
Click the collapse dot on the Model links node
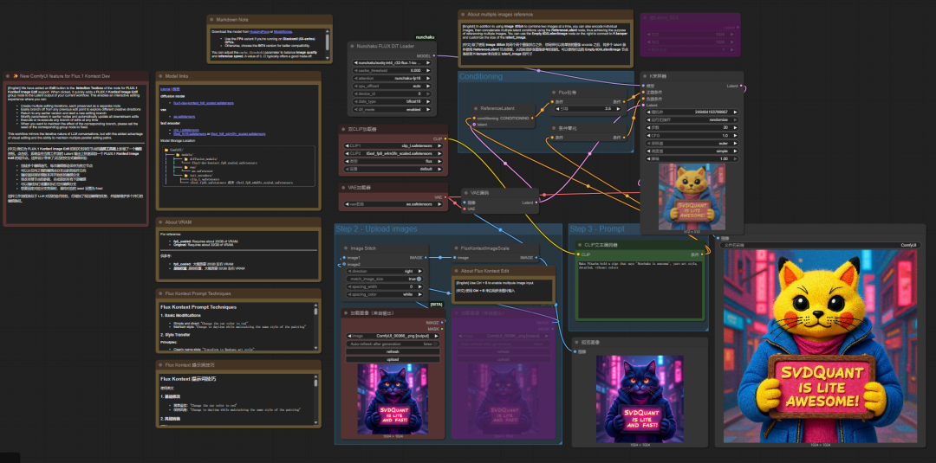click(x=160, y=75)
